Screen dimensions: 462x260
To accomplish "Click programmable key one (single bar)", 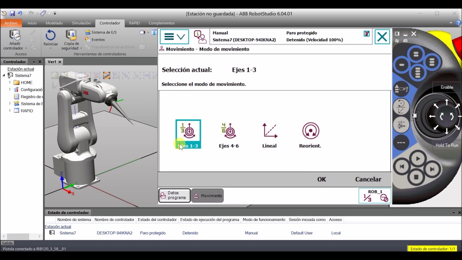I will [x=401, y=65].
